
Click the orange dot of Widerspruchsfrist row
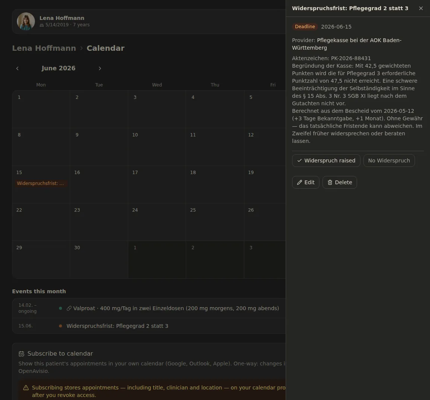[61, 326]
